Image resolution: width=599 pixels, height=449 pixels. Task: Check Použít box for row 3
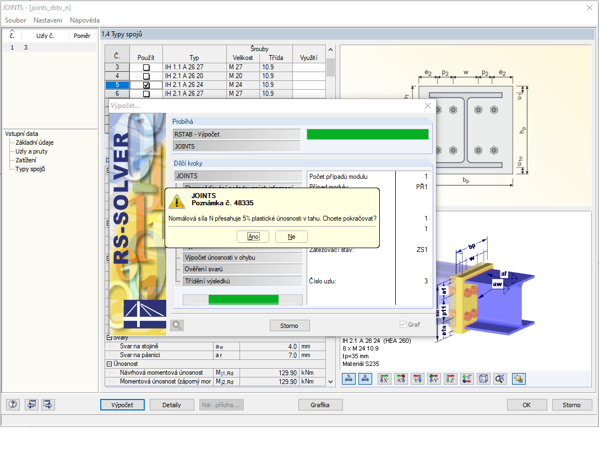[146, 68]
